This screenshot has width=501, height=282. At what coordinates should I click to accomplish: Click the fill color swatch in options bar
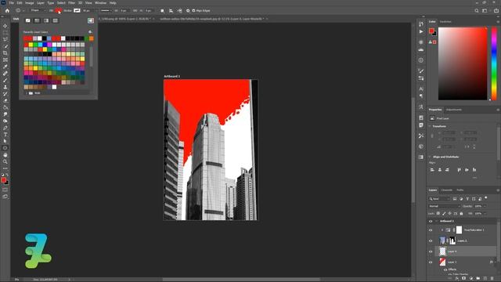tap(58, 10)
